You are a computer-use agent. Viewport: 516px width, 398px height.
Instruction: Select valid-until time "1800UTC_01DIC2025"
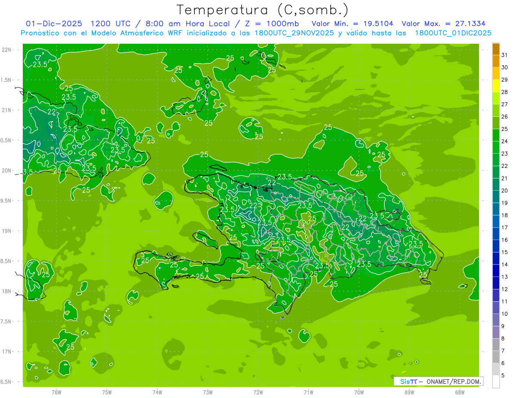(x=453, y=33)
